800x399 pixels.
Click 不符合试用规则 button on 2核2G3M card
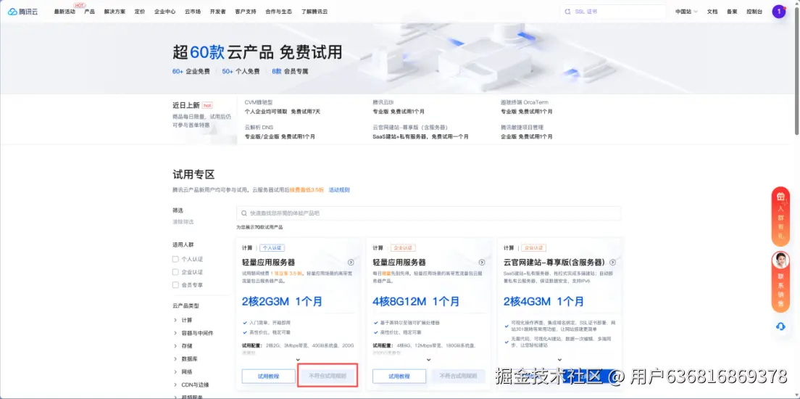pos(328,376)
